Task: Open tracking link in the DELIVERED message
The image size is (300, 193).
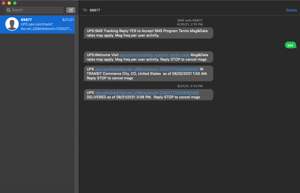Action: pos(147,92)
